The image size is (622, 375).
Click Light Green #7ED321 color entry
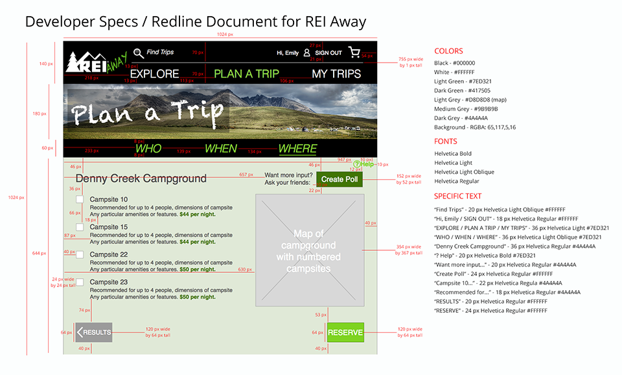463,81
